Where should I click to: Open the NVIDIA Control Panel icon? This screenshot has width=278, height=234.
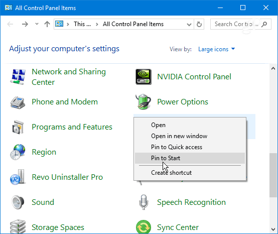click(144, 77)
